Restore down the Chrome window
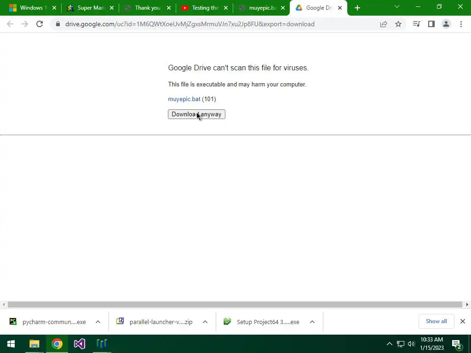Image resolution: width=471 pixels, height=353 pixels. click(x=439, y=6)
